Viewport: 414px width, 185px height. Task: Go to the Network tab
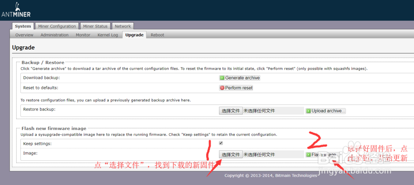click(123, 26)
